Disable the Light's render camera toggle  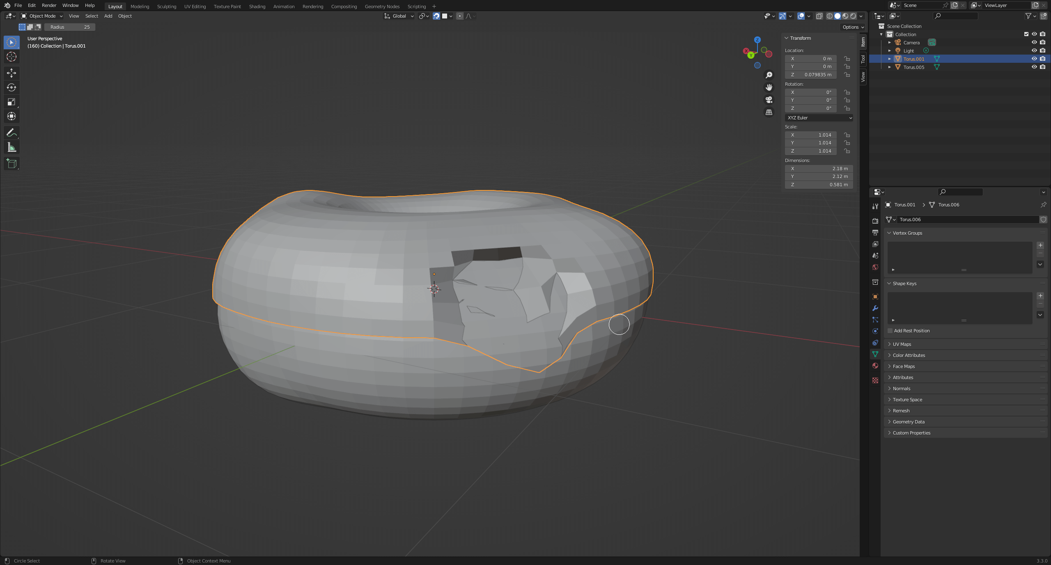1042,50
